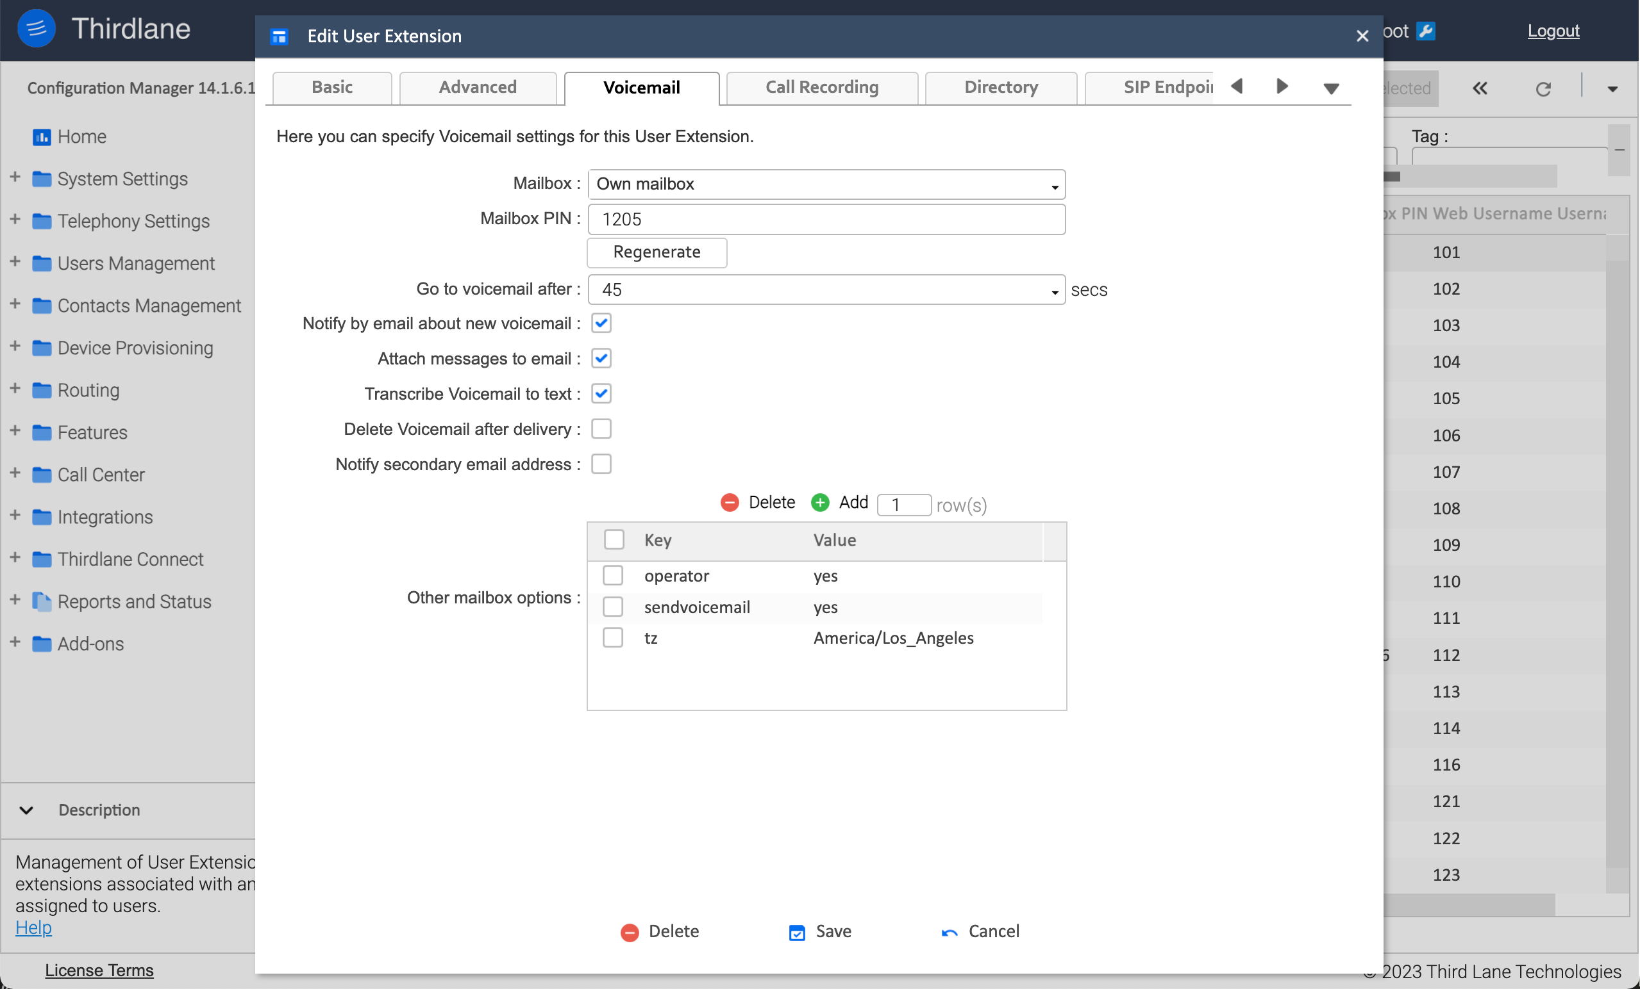Click the Save button icon in footer
The height and width of the screenshot is (989, 1640).
click(x=798, y=931)
